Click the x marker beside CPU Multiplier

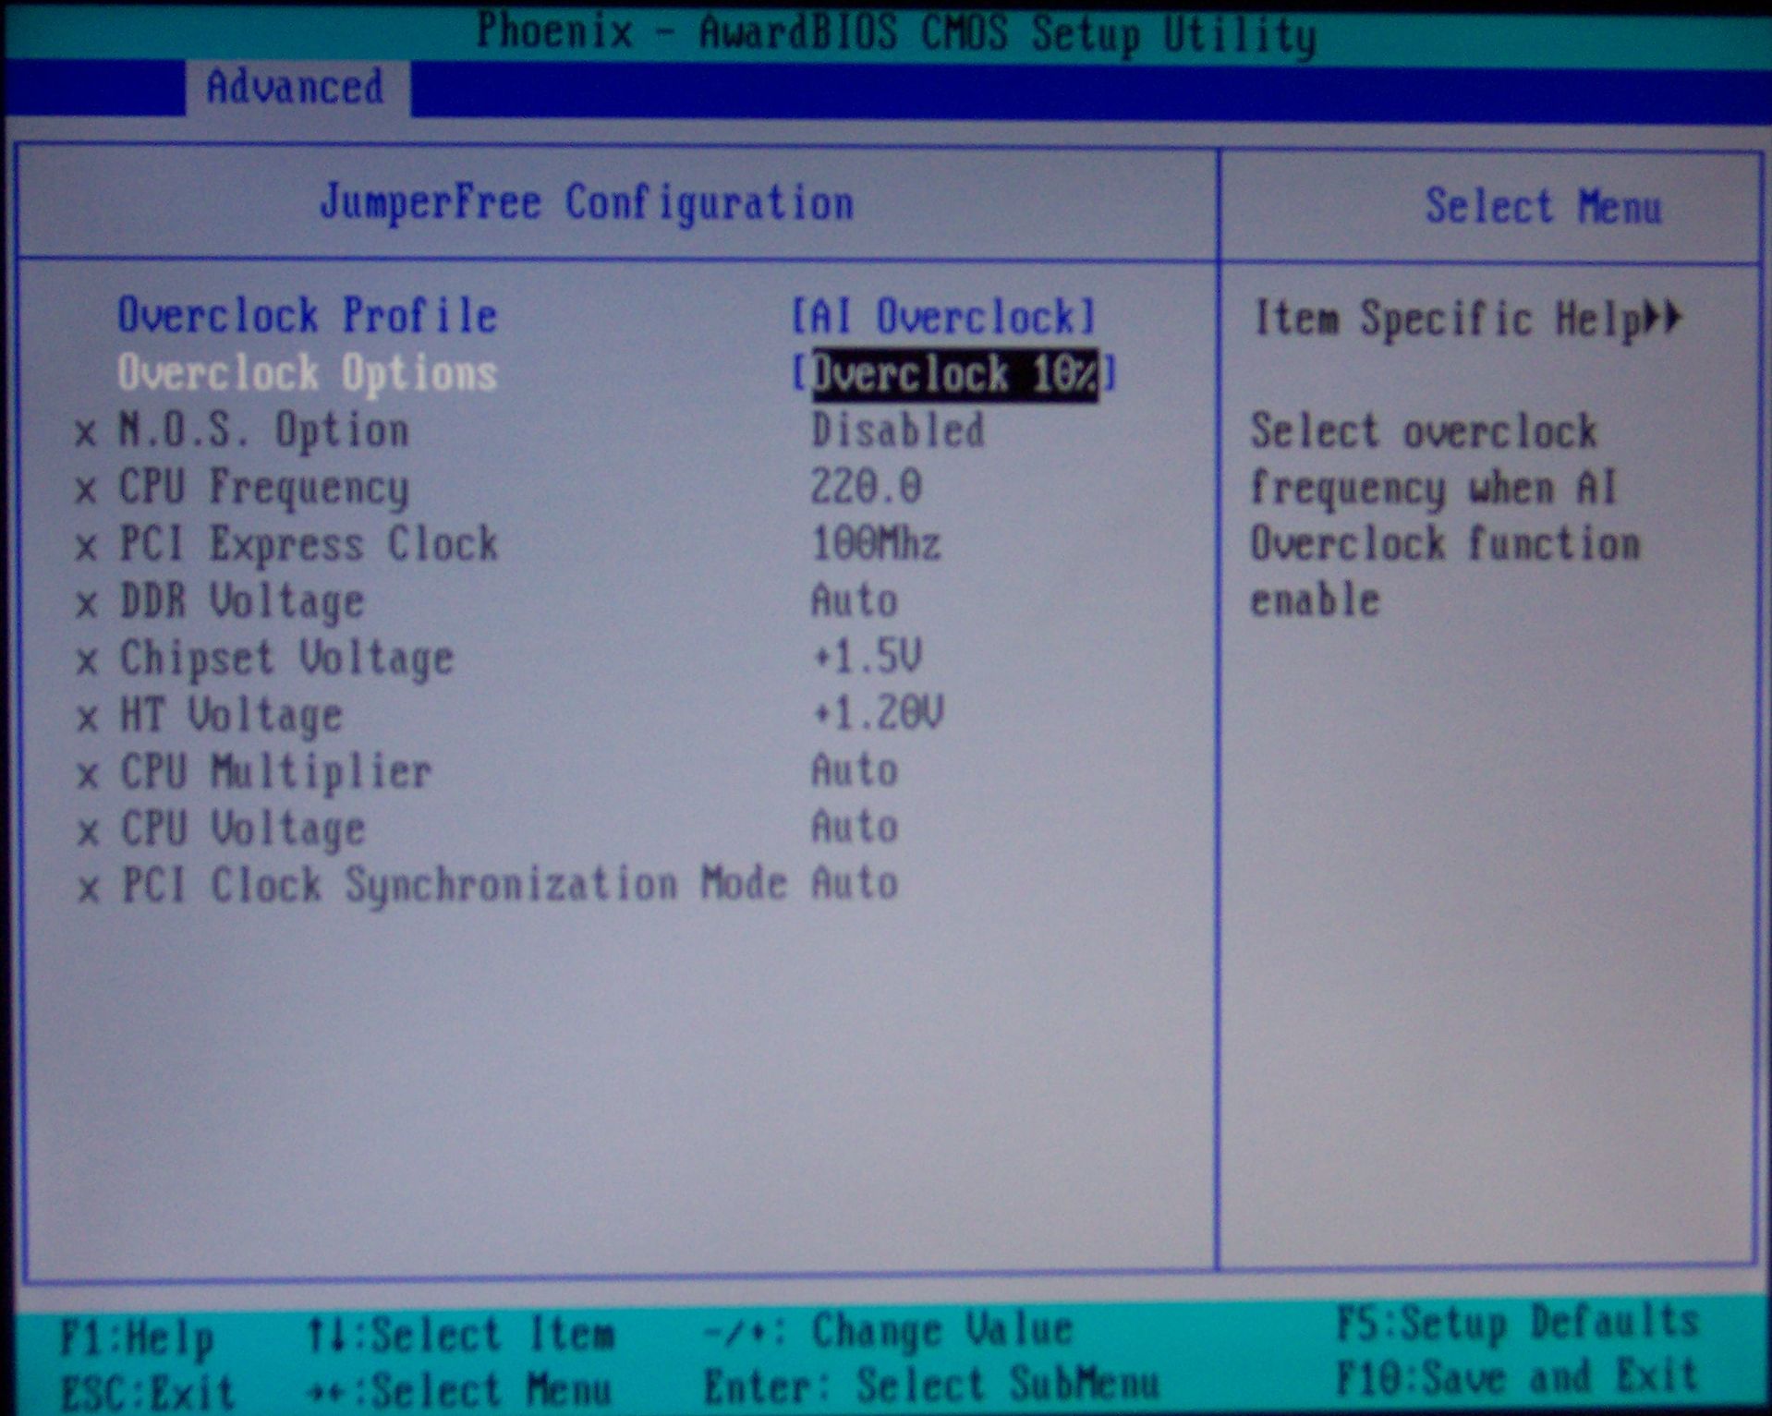coord(87,775)
